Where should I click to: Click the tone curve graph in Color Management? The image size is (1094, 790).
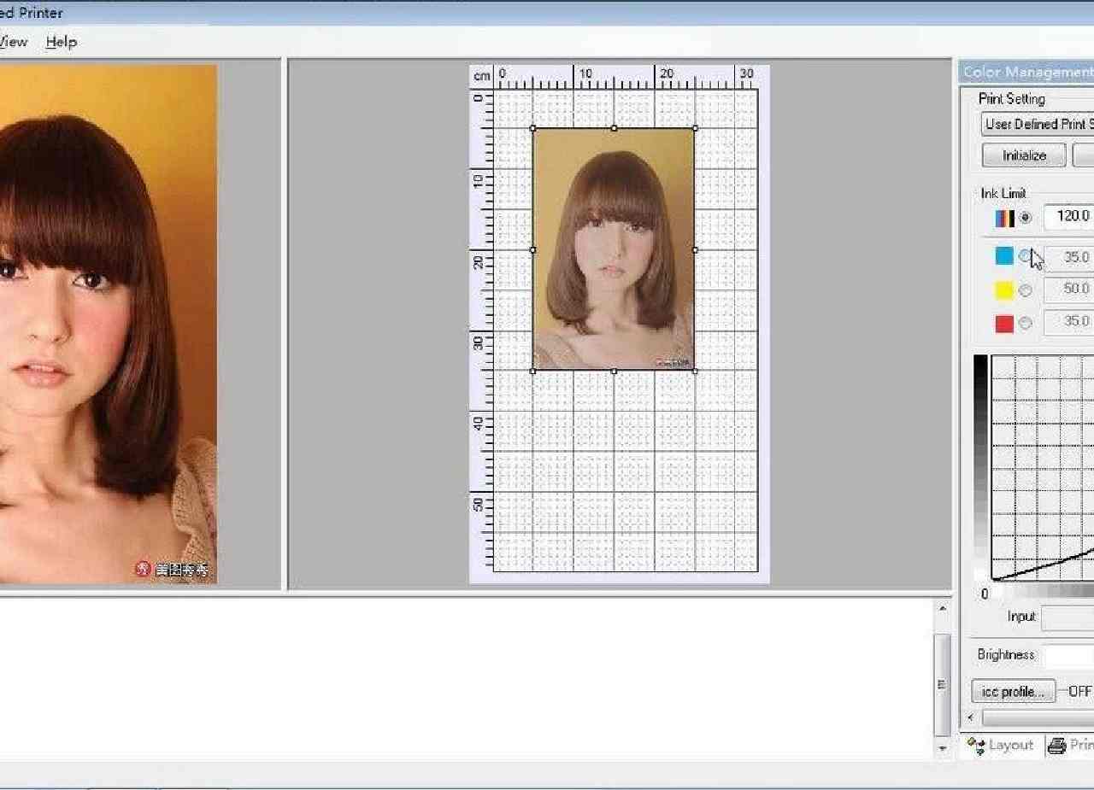(1042, 468)
